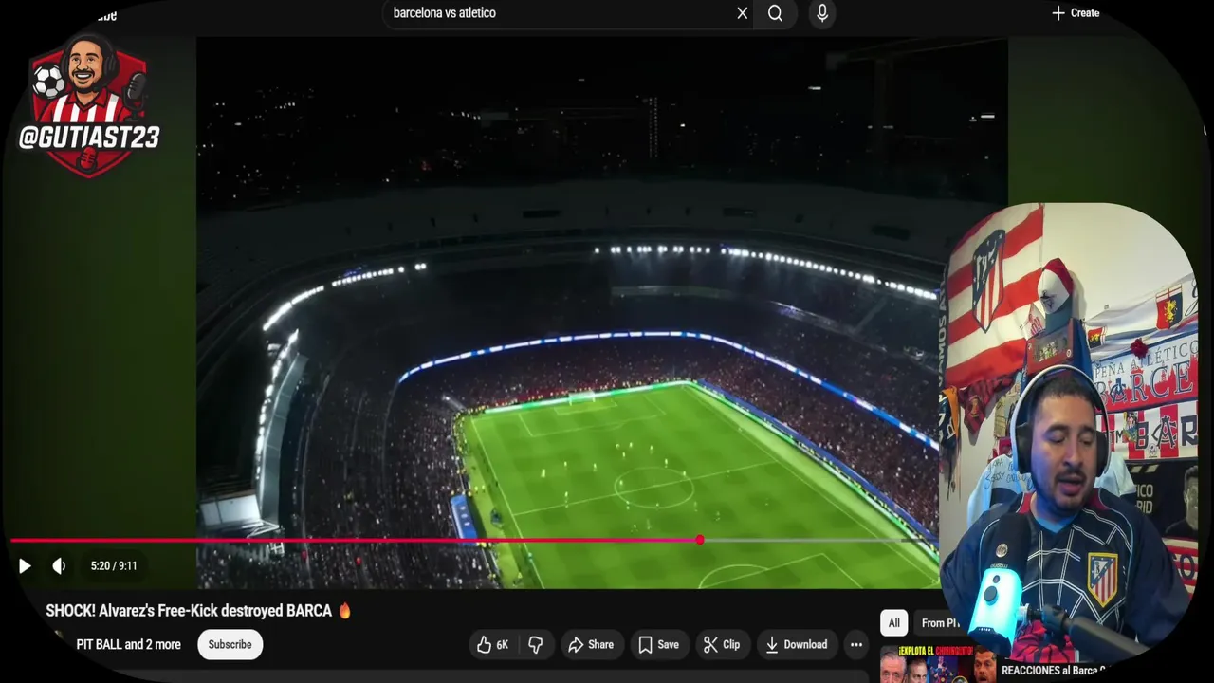Download the video
The image size is (1214, 683).
[797, 645]
